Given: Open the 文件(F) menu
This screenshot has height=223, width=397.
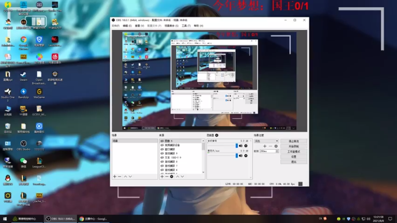Looking at the screenshot, I should pos(116,26).
